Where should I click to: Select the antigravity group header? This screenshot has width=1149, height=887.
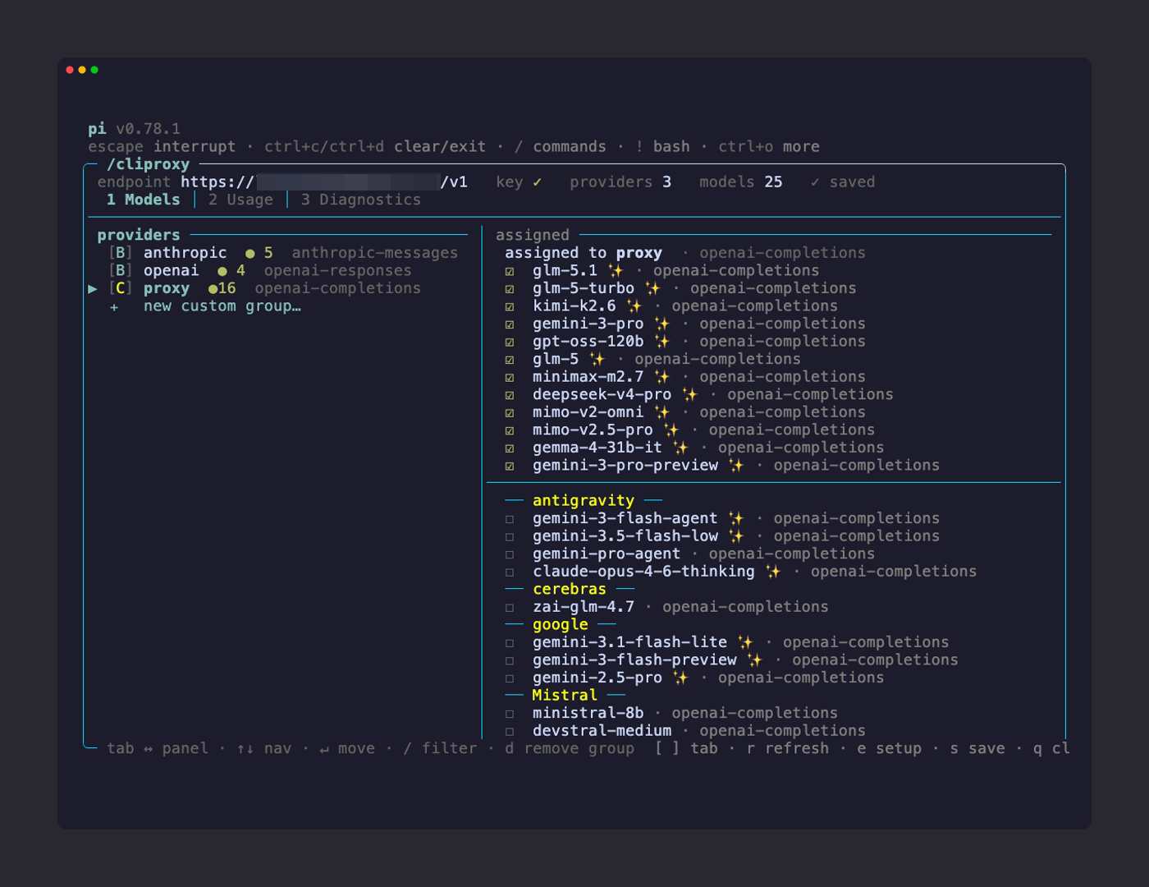(x=584, y=500)
